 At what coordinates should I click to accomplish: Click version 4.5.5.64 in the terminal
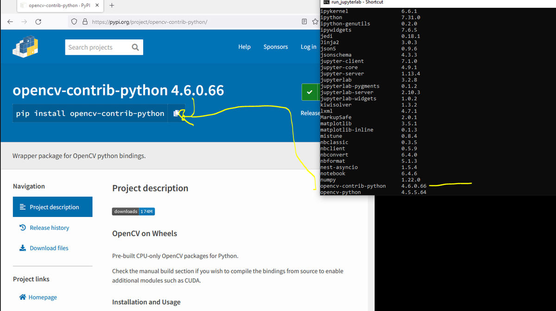414,192
